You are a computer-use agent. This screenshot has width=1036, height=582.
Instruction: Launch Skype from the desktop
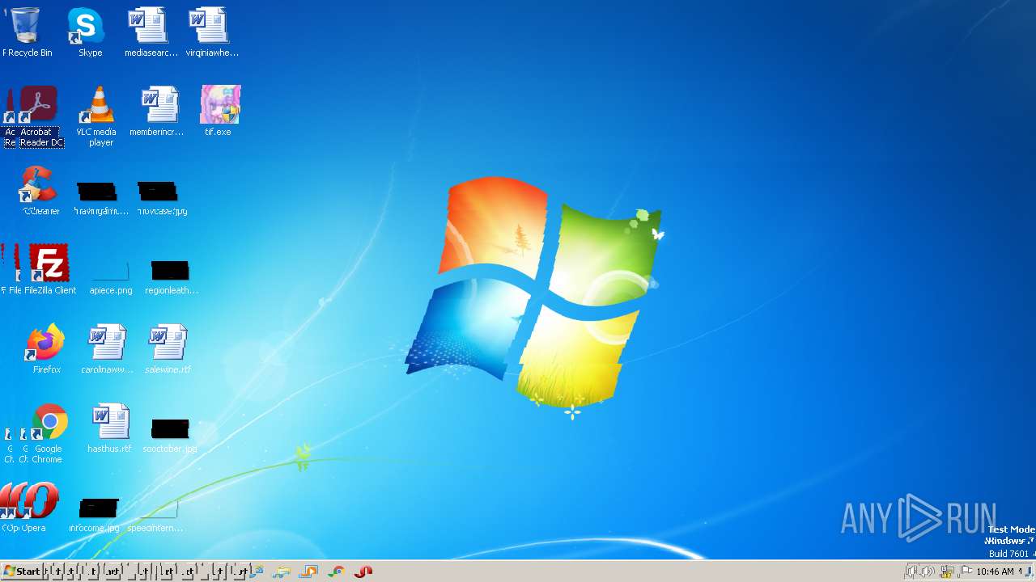(x=89, y=32)
